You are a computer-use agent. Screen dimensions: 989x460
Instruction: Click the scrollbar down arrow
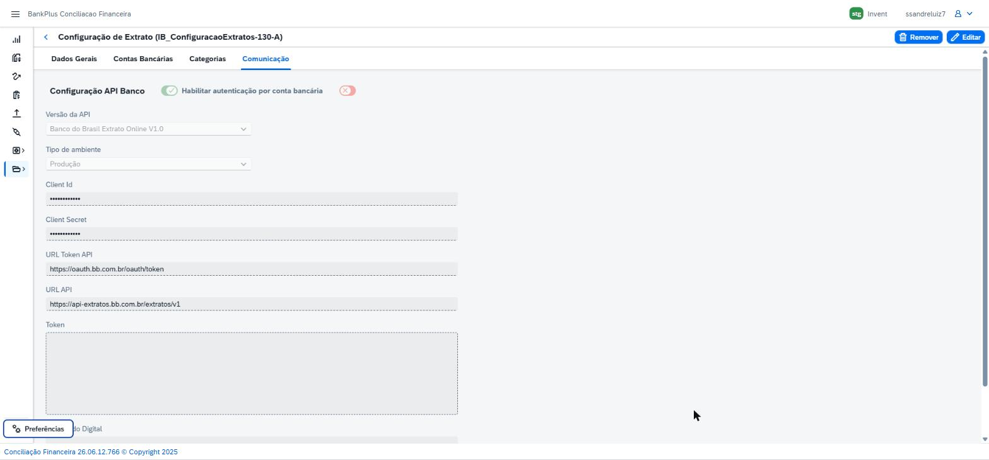[985, 439]
